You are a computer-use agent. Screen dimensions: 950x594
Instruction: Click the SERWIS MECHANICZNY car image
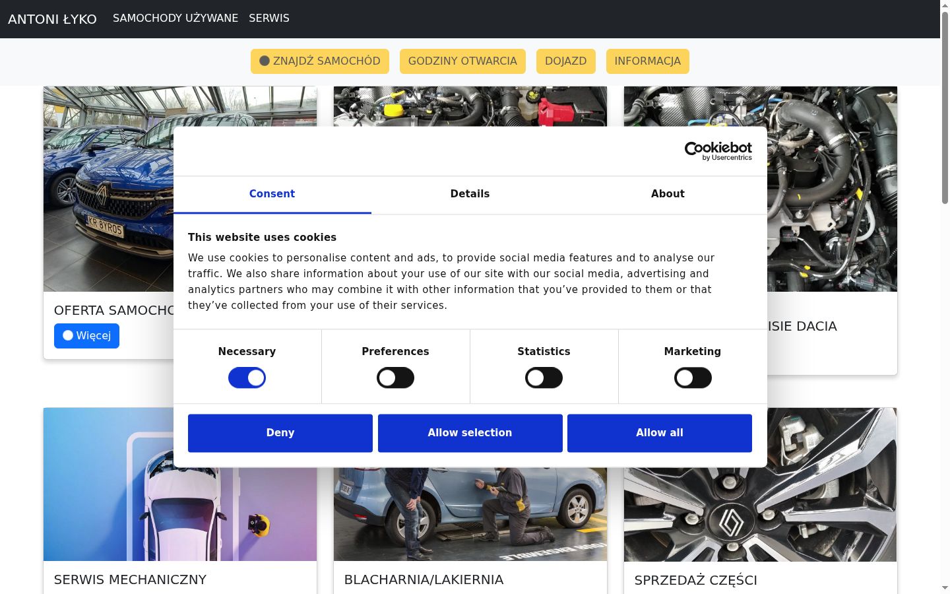180,484
